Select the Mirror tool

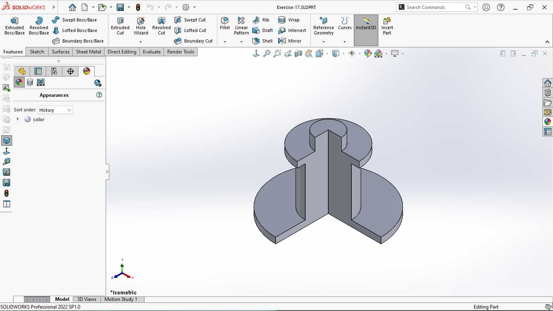pyautogui.click(x=290, y=41)
